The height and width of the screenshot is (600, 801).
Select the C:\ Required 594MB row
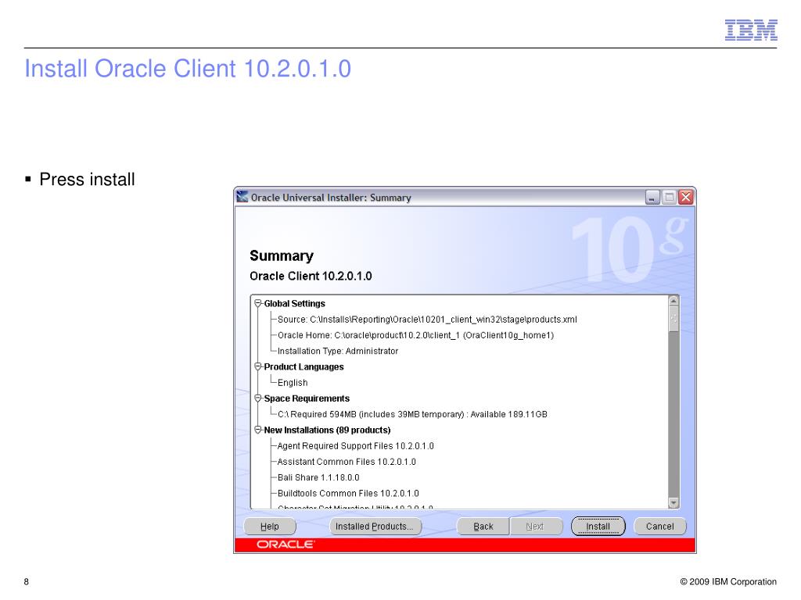(412, 414)
